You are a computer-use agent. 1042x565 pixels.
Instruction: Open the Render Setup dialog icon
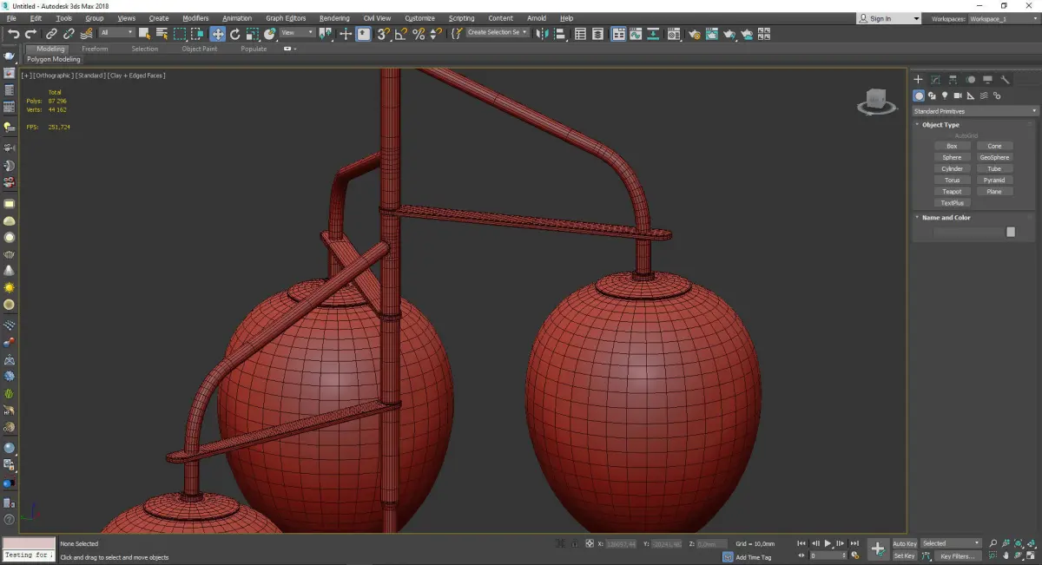(694, 34)
